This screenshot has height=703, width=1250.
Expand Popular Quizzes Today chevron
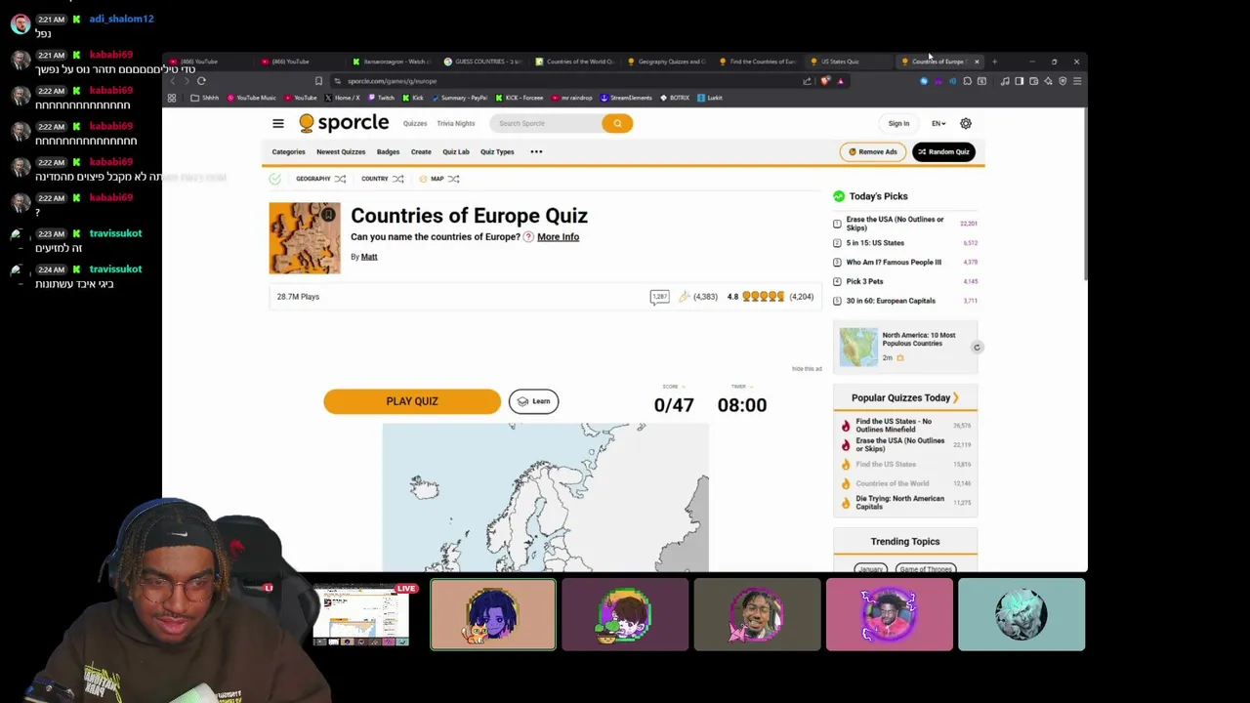click(x=956, y=397)
